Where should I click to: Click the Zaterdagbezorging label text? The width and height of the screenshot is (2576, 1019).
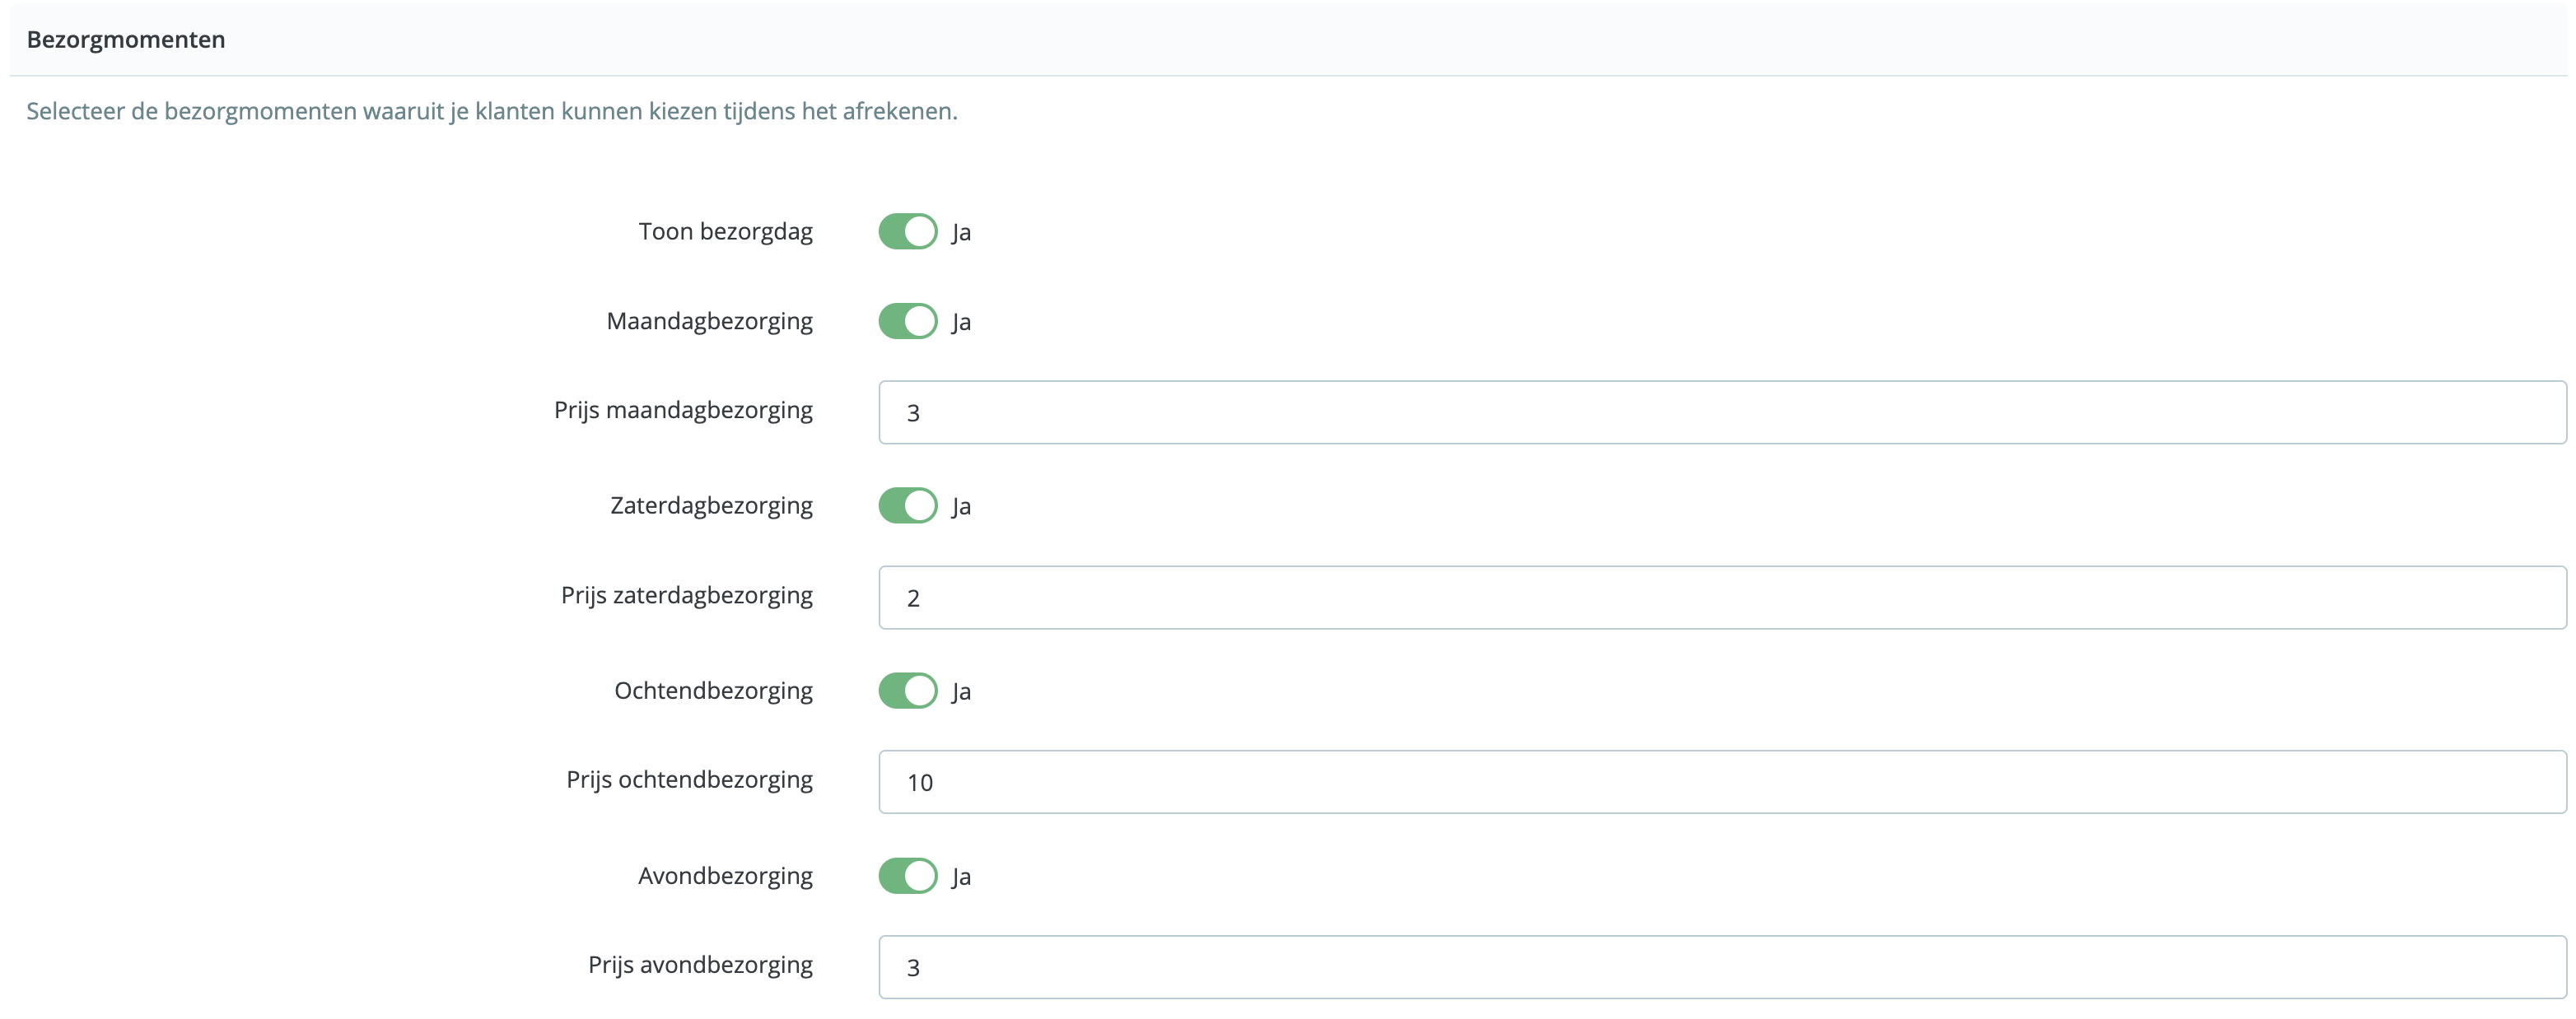[x=711, y=505]
